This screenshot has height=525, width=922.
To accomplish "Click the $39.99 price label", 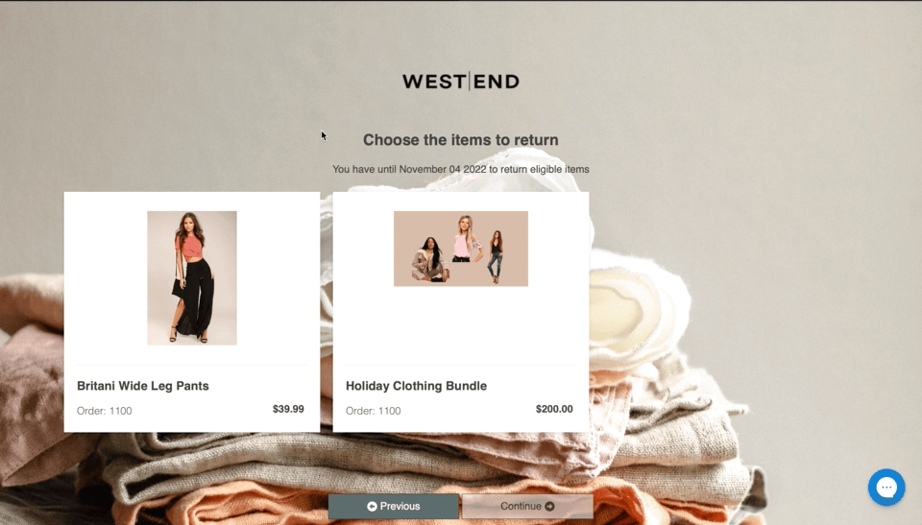I will click(x=288, y=409).
